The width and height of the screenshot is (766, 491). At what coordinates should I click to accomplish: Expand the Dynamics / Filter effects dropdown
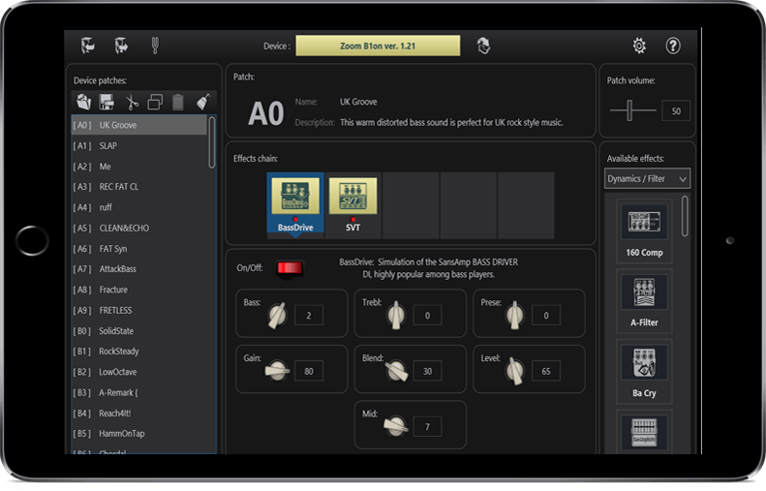tap(648, 179)
